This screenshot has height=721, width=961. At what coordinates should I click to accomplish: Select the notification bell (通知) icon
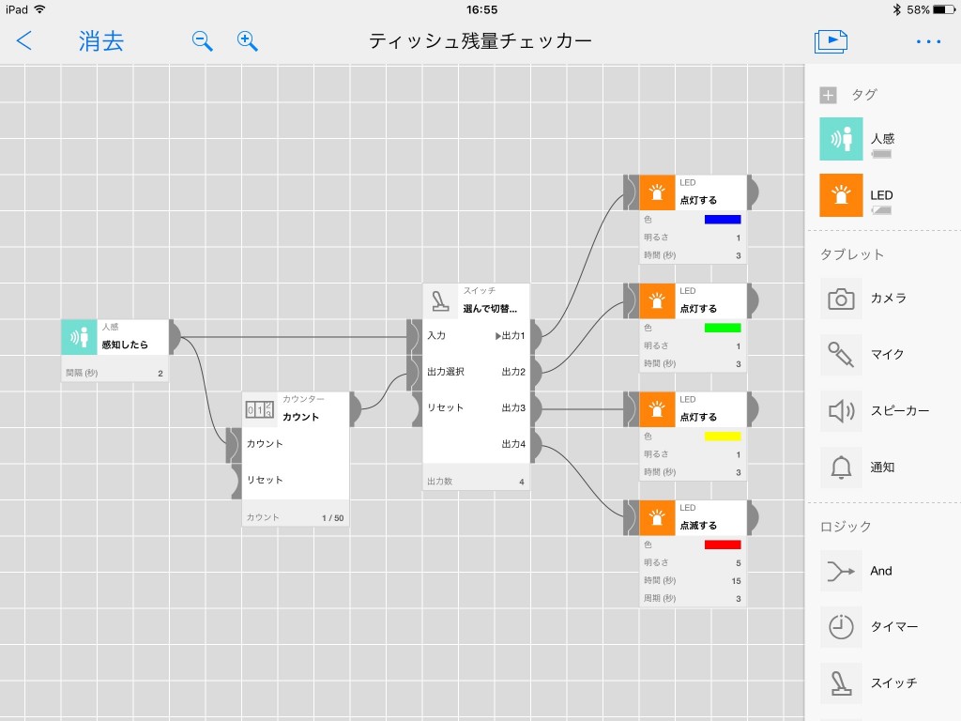click(x=841, y=468)
